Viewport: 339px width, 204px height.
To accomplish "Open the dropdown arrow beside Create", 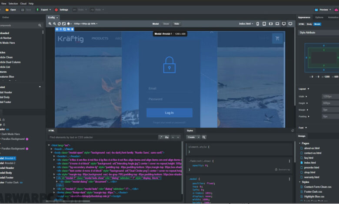I will point(198,137).
